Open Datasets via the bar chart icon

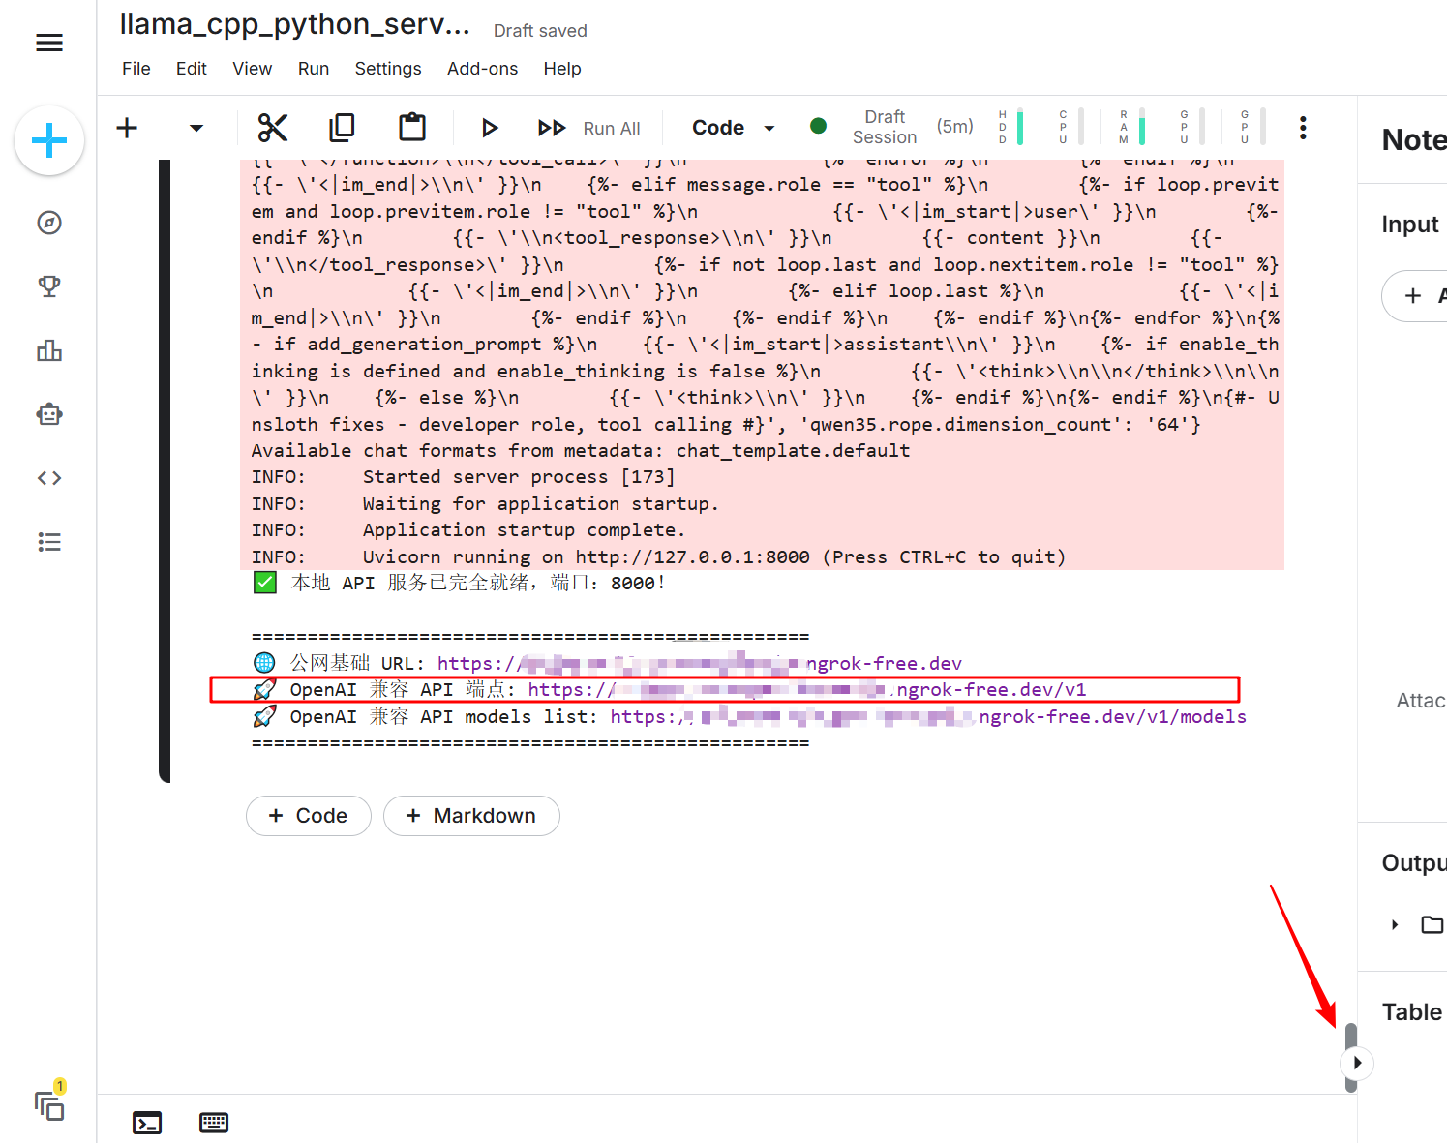coord(49,350)
